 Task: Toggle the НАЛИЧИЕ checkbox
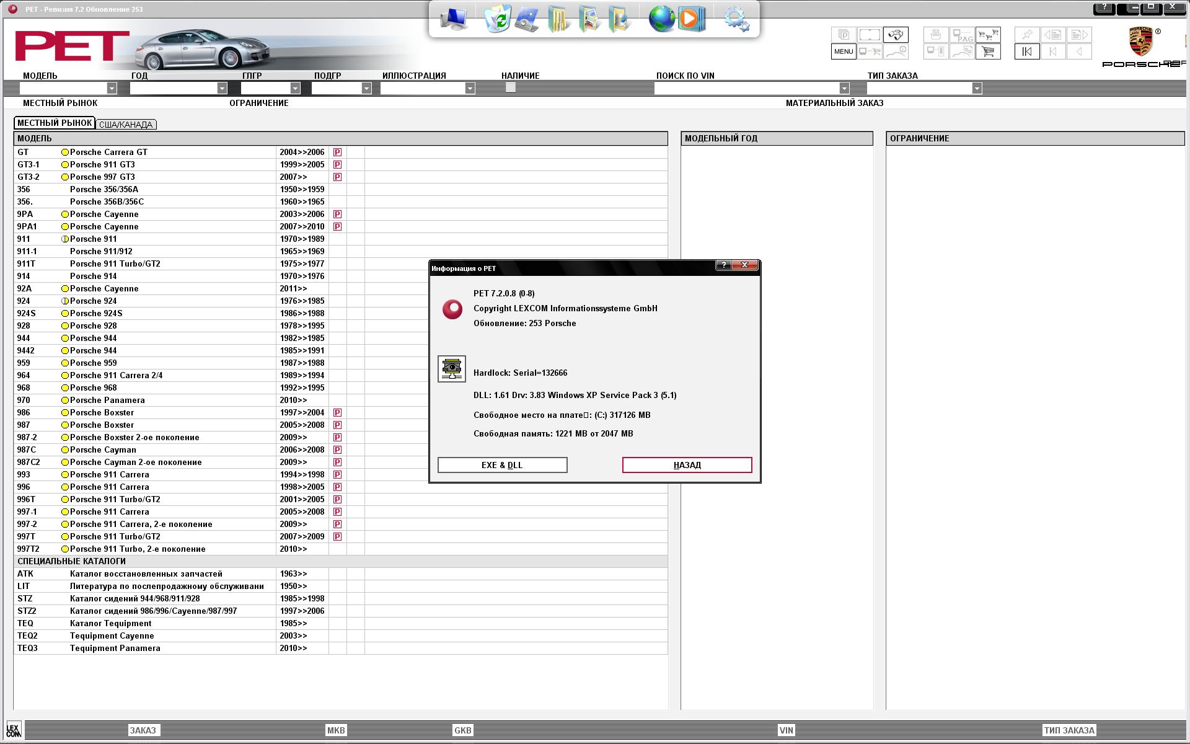point(510,87)
